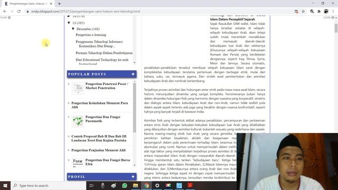The width and height of the screenshot is (338, 190).
Task: Click the page vertical scrollbar thumb
Action: (336, 28)
